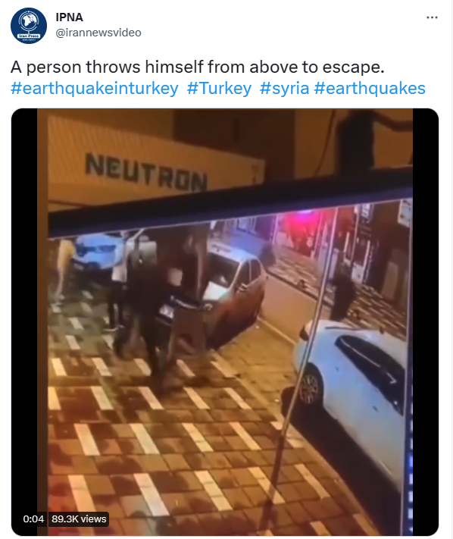
Task: Click the 89.3K views label
Action: 79,519
